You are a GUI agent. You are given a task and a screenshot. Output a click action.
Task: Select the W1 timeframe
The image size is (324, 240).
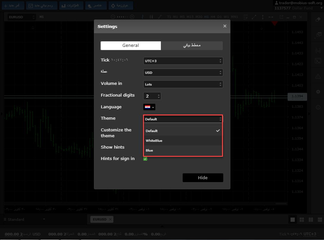click(x=226, y=17)
